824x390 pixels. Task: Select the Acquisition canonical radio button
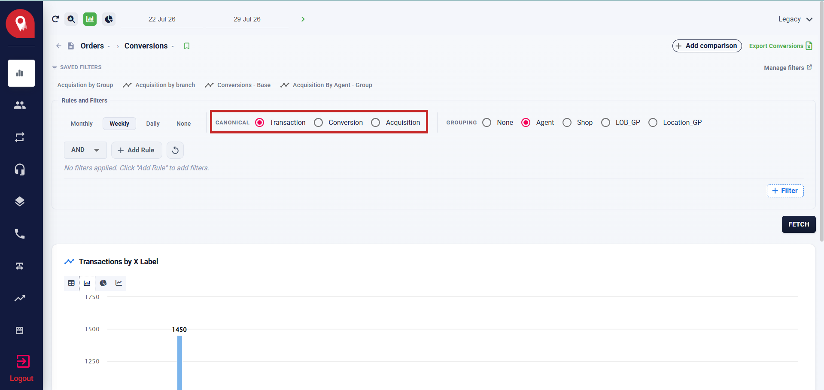[x=375, y=123]
